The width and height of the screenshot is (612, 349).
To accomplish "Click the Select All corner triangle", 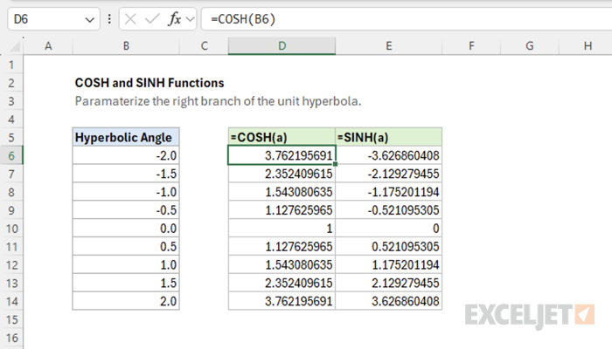I will click(x=15, y=47).
